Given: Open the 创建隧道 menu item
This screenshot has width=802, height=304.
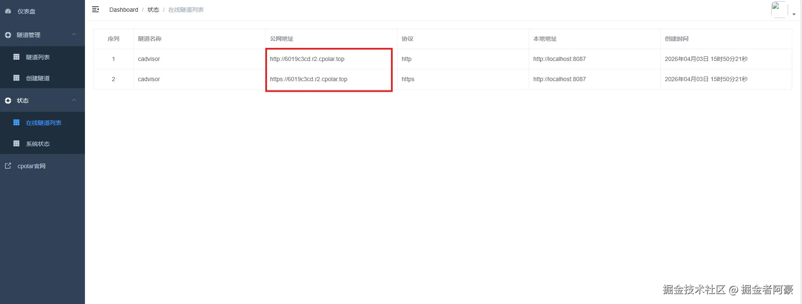Looking at the screenshot, I should click(x=42, y=78).
